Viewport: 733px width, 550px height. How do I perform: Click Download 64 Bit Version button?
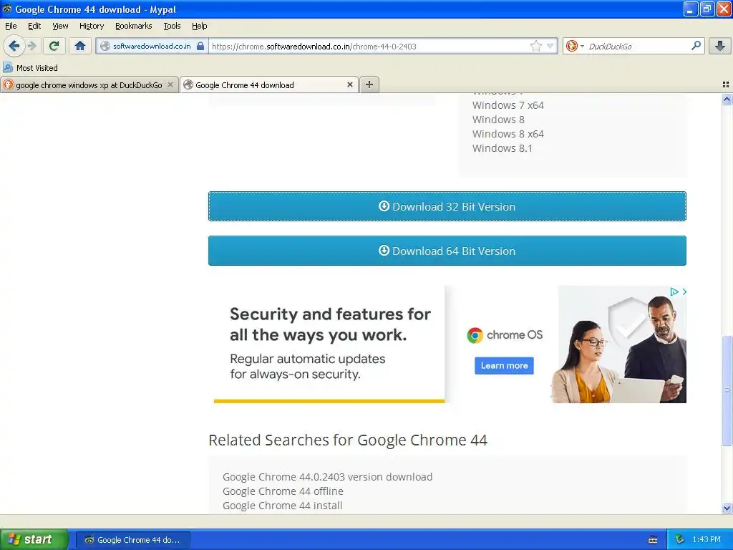pos(447,251)
